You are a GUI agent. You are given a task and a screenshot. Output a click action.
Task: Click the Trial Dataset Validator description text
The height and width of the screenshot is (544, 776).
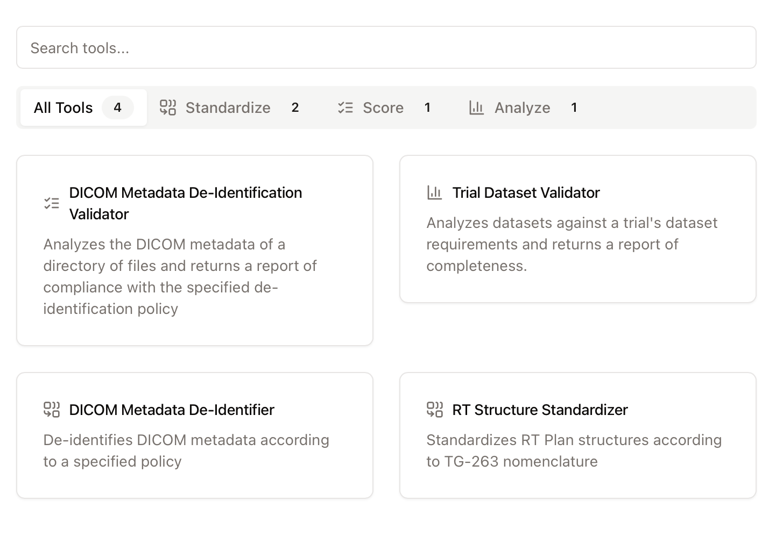pyautogui.click(x=572, y=244)
